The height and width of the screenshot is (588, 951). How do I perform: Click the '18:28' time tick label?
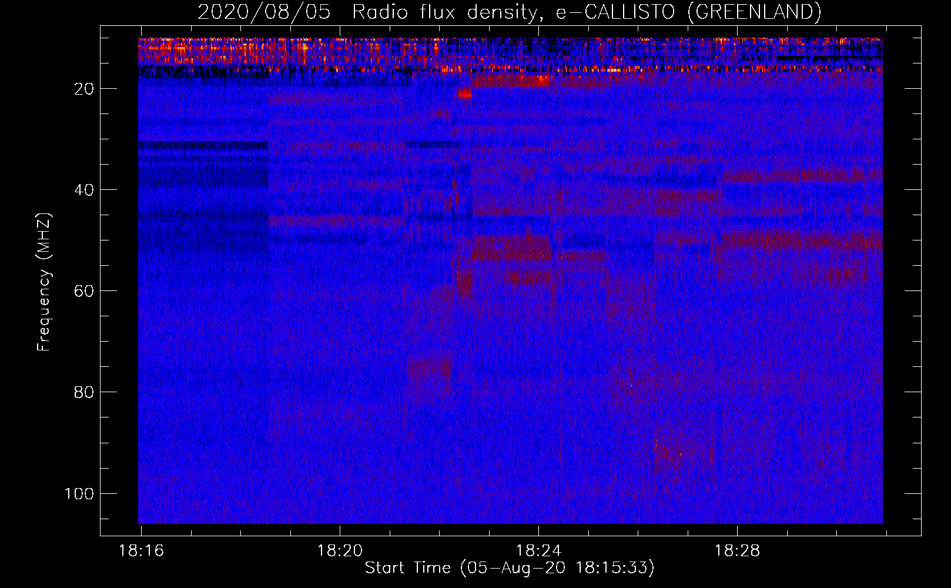(737, 551)
